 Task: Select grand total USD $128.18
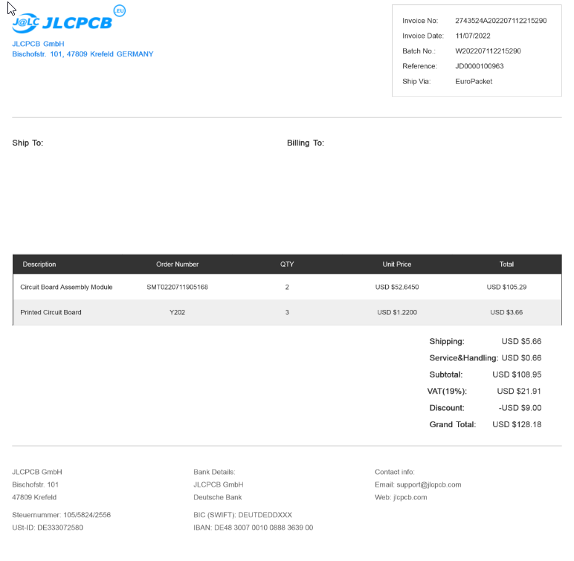(517, 424)
